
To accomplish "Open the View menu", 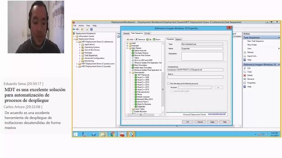I will pos(88,25).
